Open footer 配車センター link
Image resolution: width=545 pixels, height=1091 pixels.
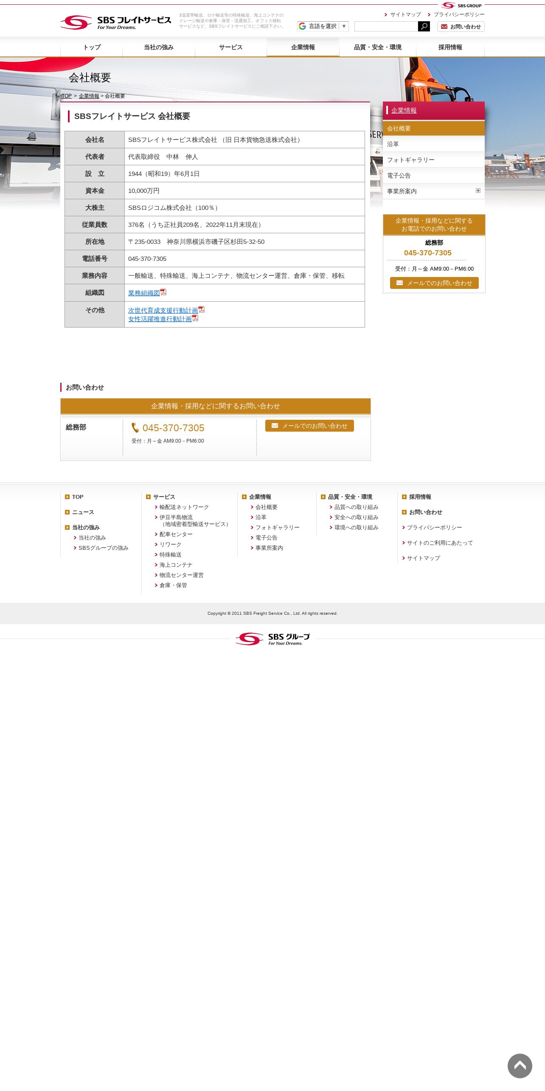(176, 534)
